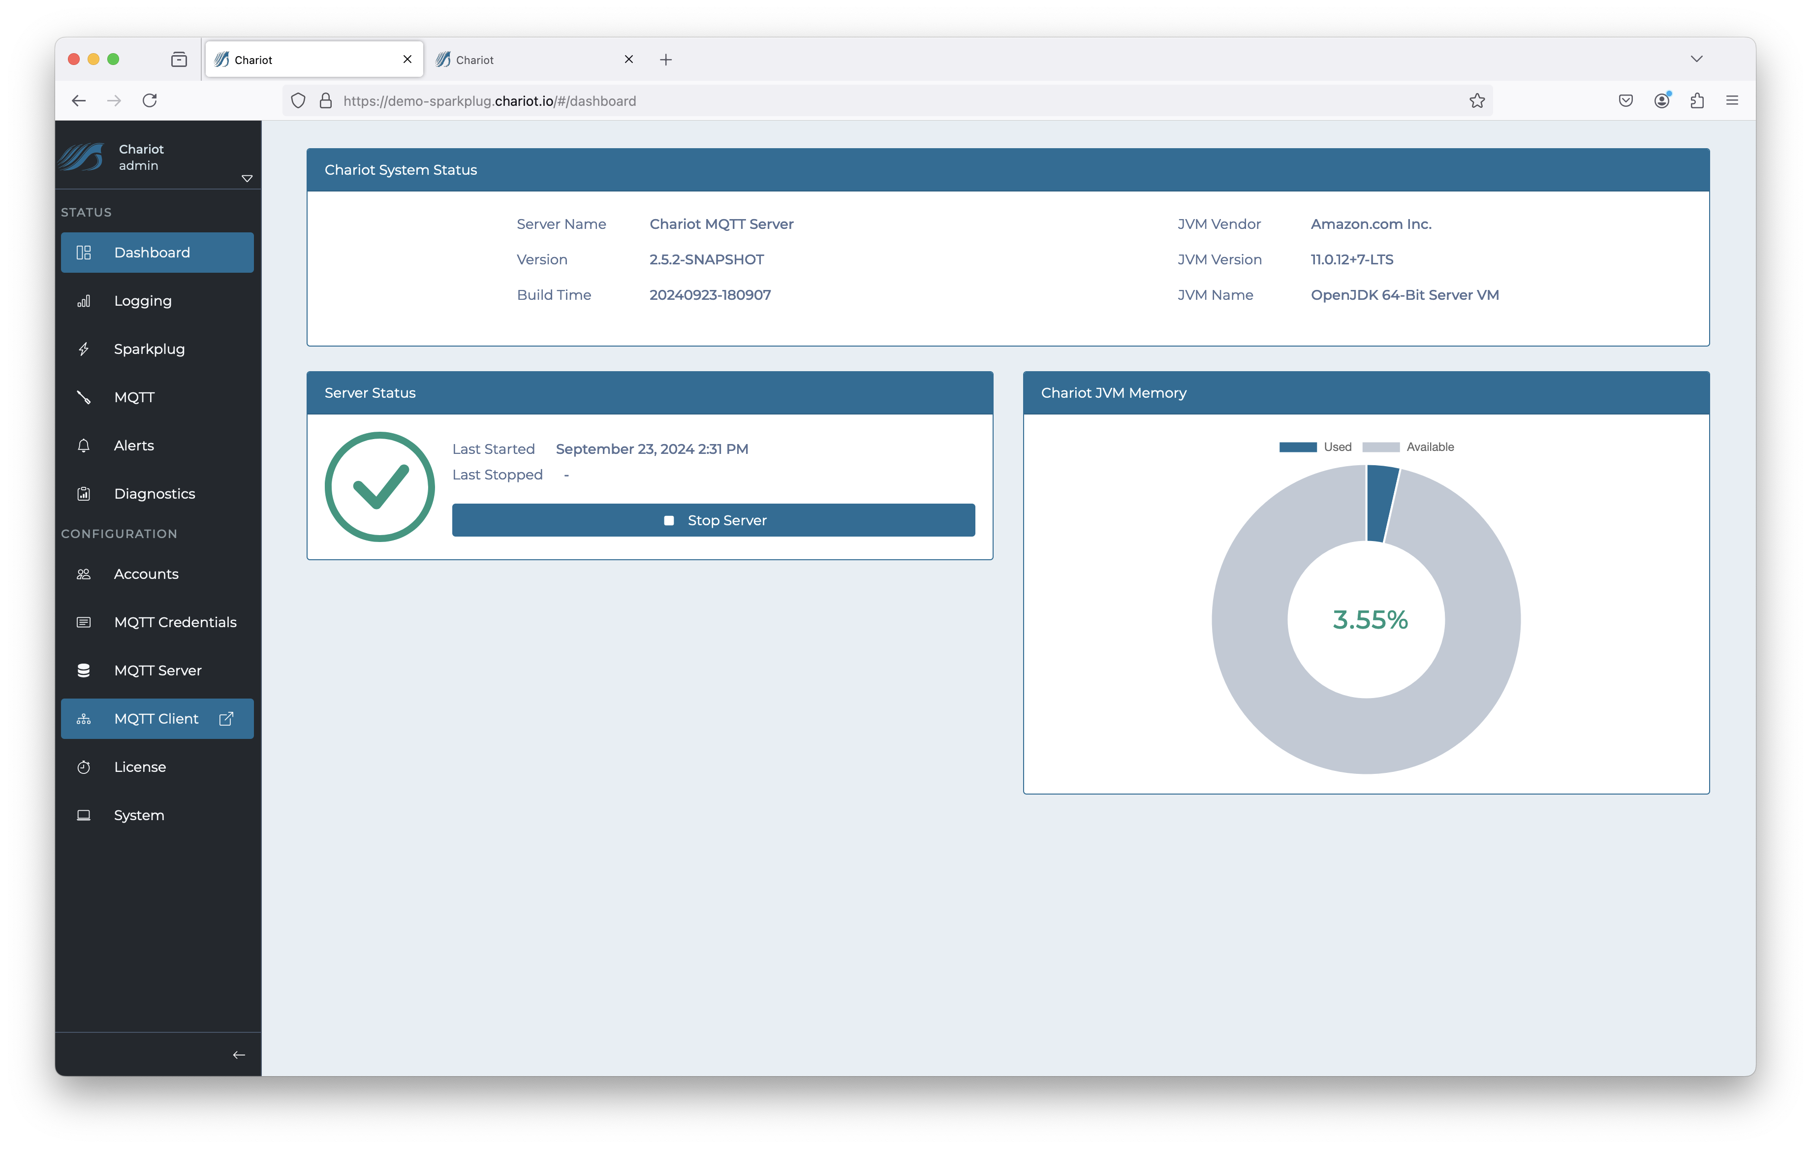
Task: Open the tracking protection shield
Action: click(298, 101)
